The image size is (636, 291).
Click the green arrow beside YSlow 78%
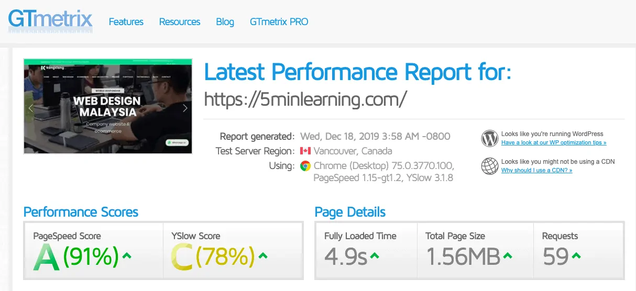tap(263, 256)
